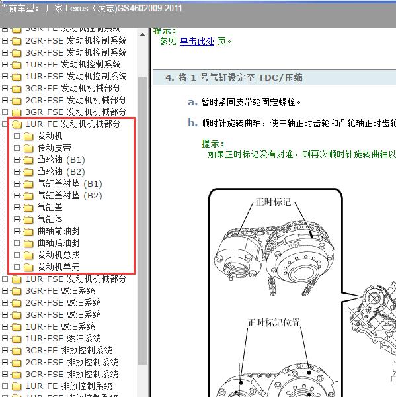This screenshot has height=397, width=396.
Task: Click the 当前车型 Lexus GS460 header text
Action: pos(91,9)
